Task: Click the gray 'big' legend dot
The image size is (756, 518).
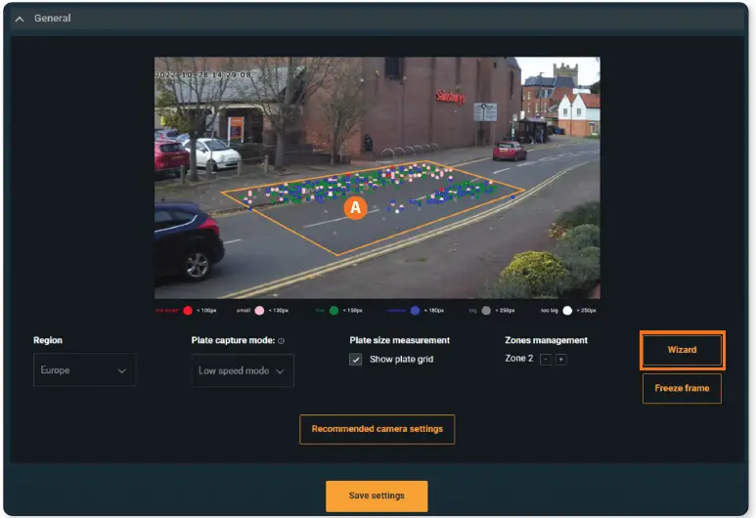Action: pos(486,311)
